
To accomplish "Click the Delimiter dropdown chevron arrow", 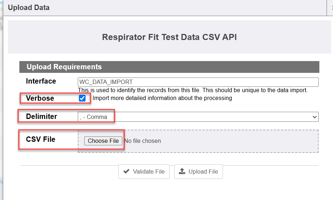I will pyautogui.click(x=315, y=117).
